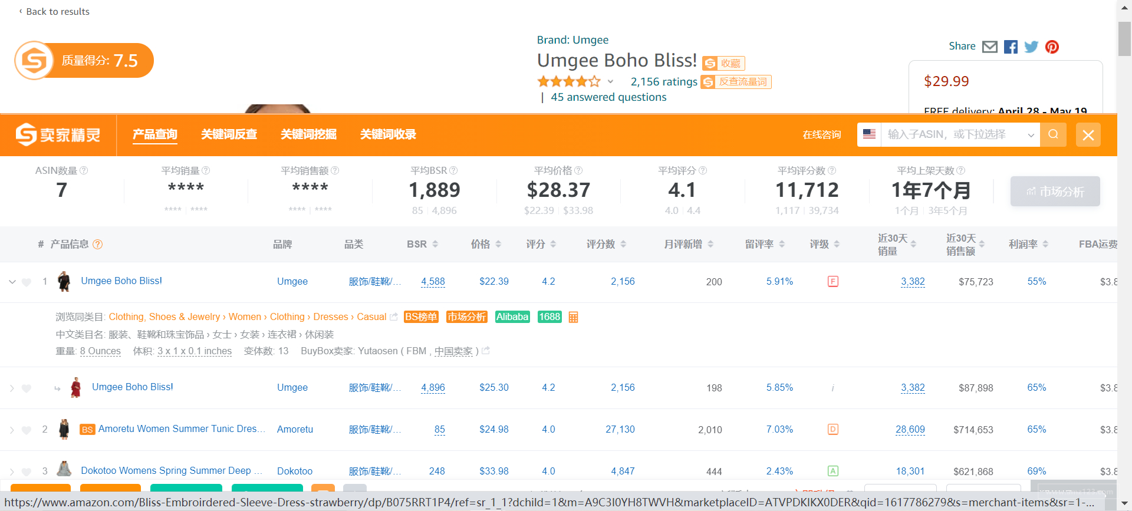Click the page vertical scrollbar thumb
Screen dimensions: 1132x511
[1124, 38]
